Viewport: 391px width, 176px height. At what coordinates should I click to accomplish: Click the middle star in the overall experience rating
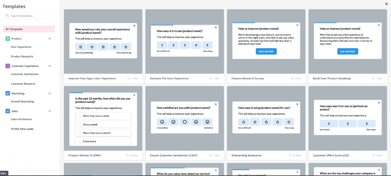[103, 47]
